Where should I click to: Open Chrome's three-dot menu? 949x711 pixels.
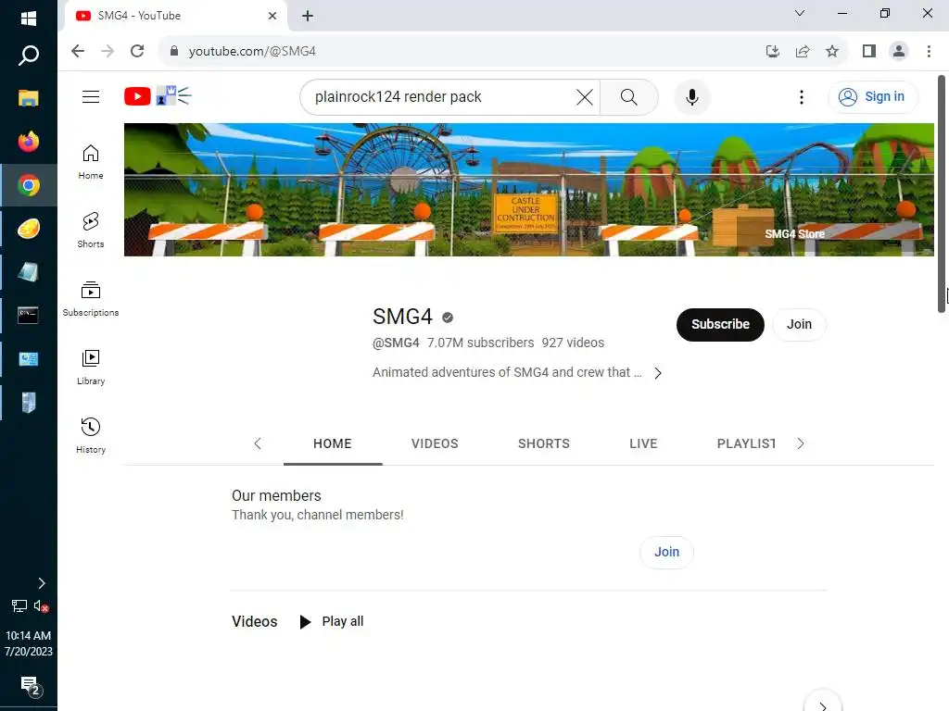[929, 51]
